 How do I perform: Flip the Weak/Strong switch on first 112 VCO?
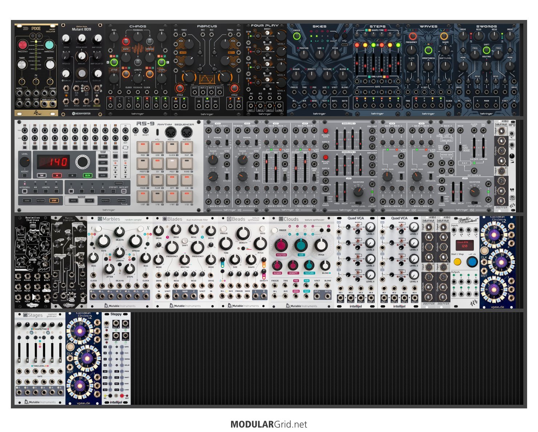click(x=227, y=176)
